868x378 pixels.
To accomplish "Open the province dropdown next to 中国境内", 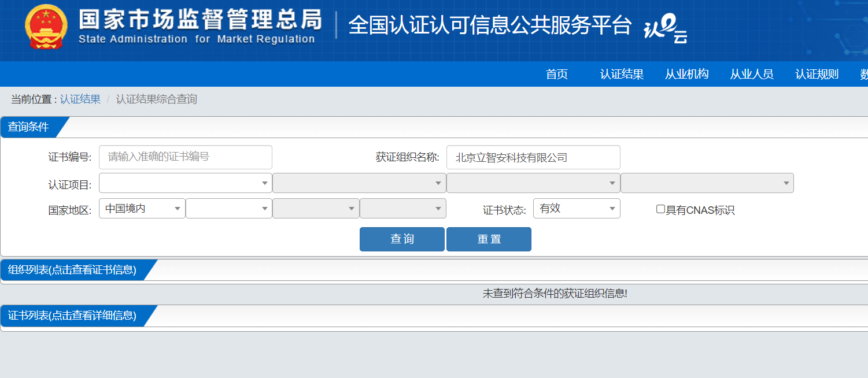I will [229, 209].
